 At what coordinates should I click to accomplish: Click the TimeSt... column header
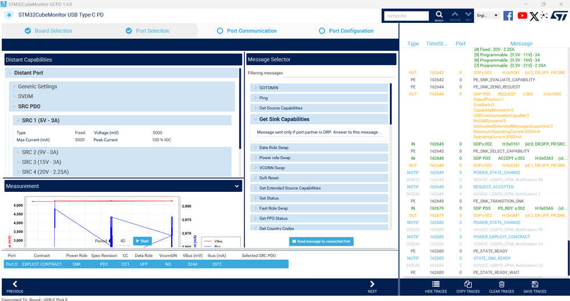pos(436,43)
